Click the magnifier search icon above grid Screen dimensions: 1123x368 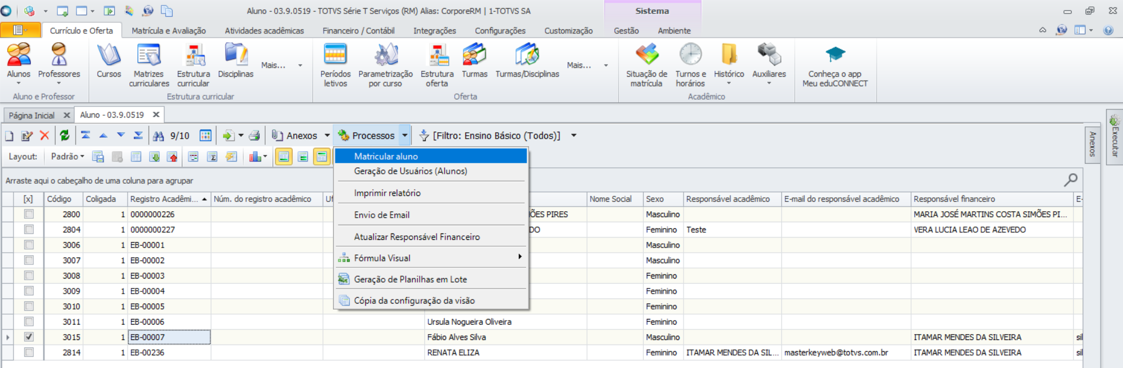[x=1071, y=180]
